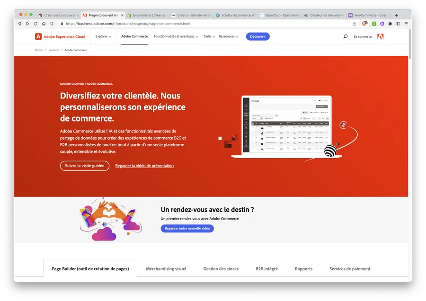
Task: Expand Fonctionnalités et avantages dropdown
Action: (x=176, y=36)
